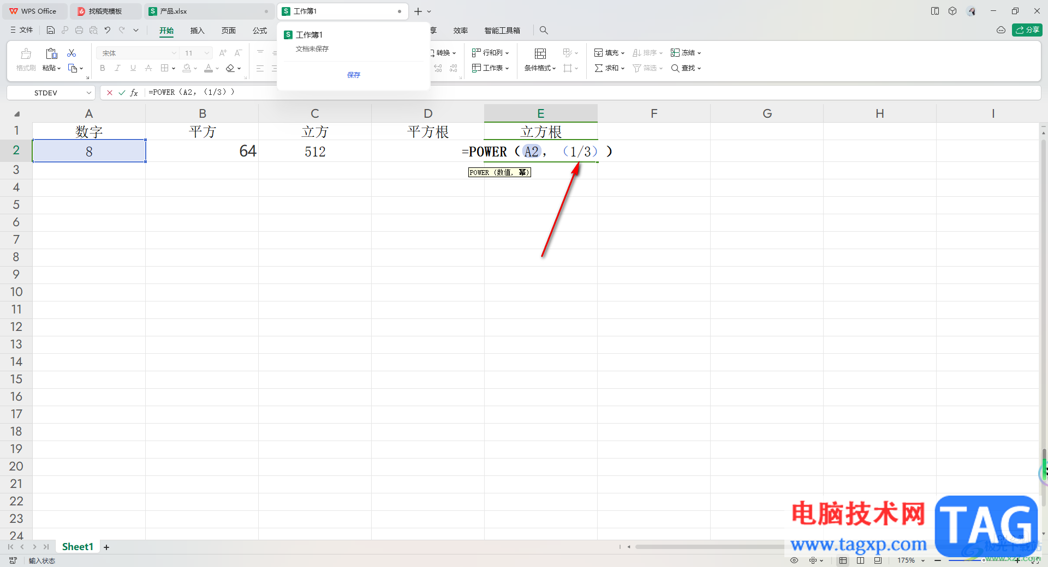Increase font size with A+ icon
1048x567 pixels.
(223, 53)
